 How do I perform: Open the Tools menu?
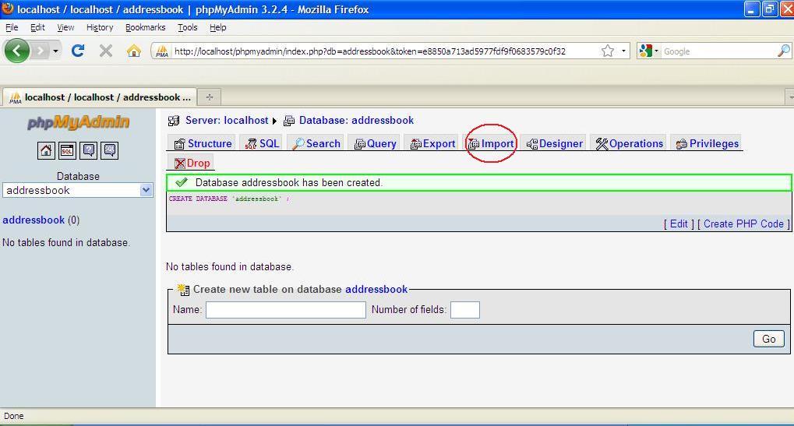pos(187,27)
